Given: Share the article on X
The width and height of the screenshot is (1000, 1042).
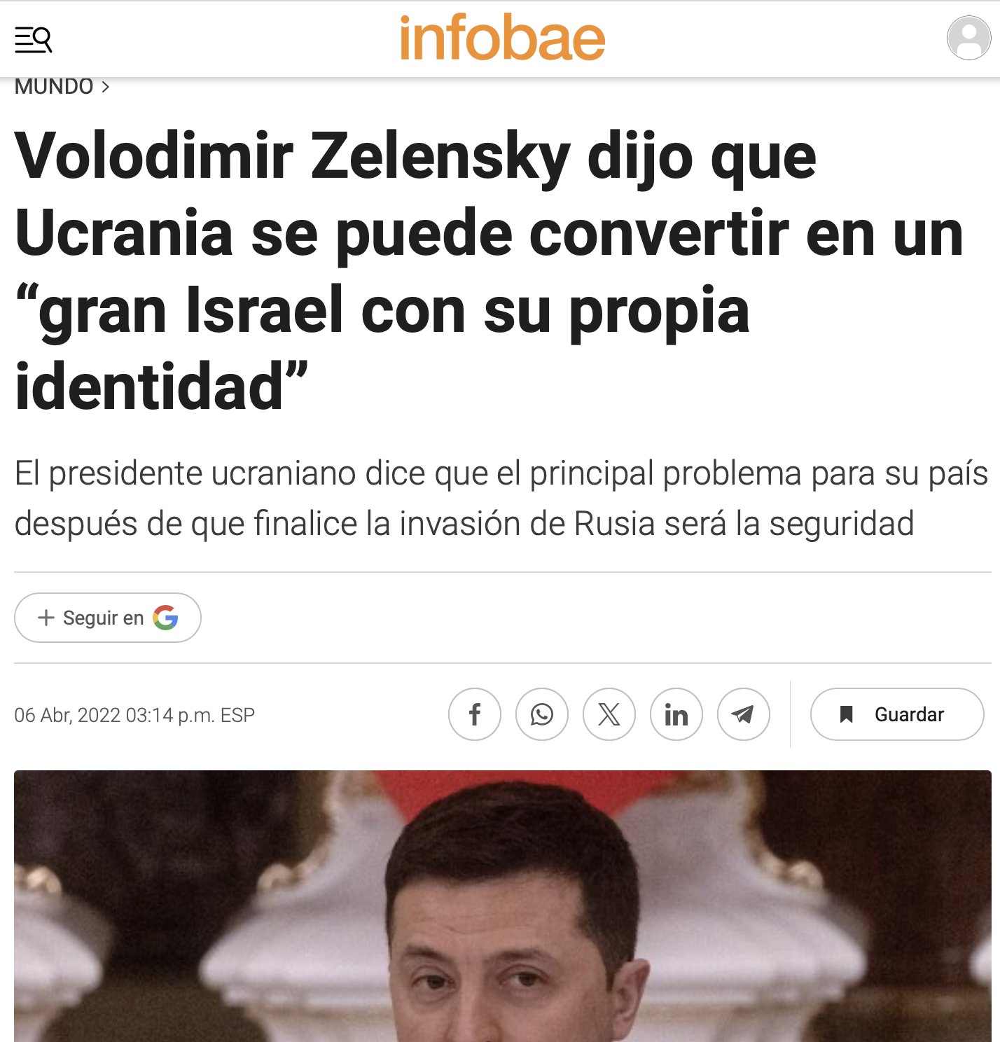Looking at the screenshot, I should pyautogui.click(x=609, y=714).
